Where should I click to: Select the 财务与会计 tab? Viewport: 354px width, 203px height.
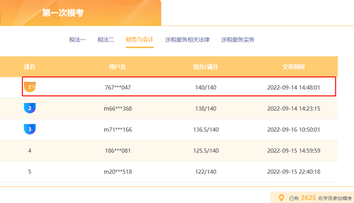140,40
